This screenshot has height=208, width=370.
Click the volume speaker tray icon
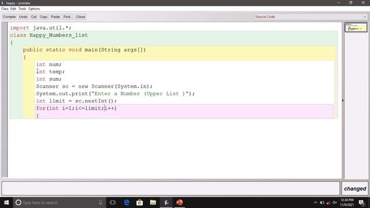pos(335,203)
